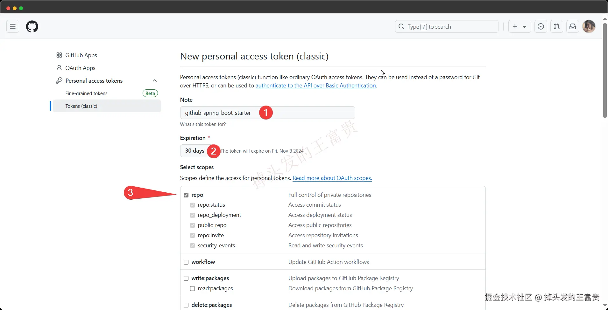608x310 pixels.
Task: Open the create new plus menu
Action: [x=520, y=26]
